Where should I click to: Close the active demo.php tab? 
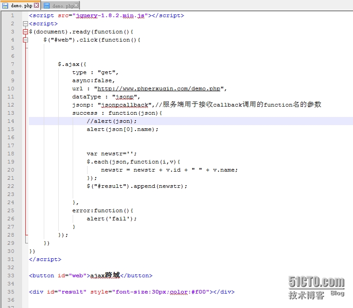click(x=36, y=5)
